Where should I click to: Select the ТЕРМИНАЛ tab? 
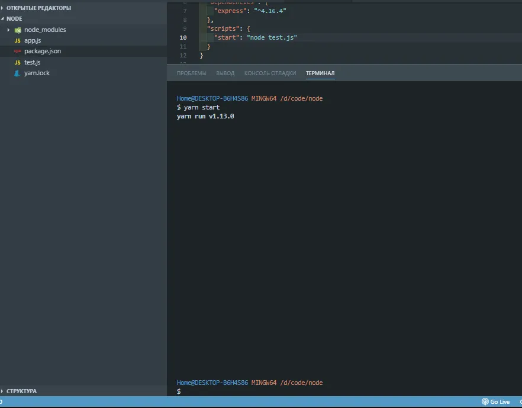coord(320,73)
